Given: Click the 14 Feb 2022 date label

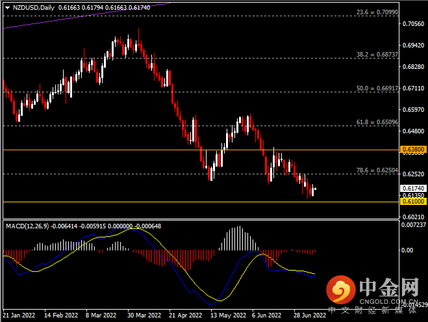Looking at the screenshot, I should pyautogui.click(x=61, y=315).
